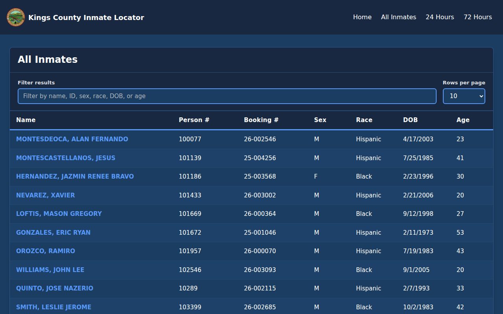This screenshot has width=503, height=314.
Task: Select person number 101186
Action: [190, 177]
